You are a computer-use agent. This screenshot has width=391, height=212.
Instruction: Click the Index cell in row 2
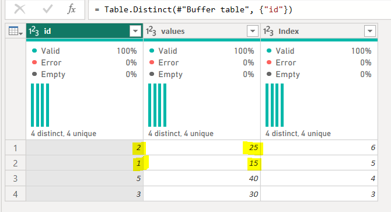pyautogui.click(x=319, y=163)
